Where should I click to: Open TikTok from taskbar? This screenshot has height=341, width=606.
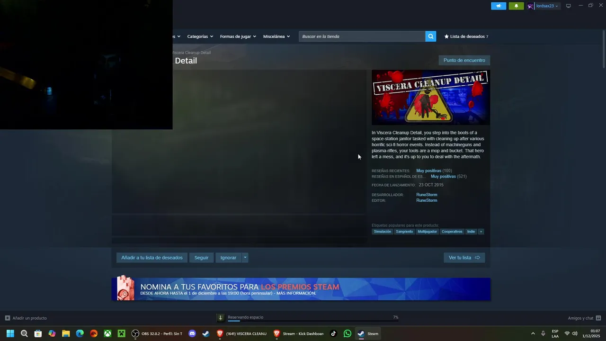click(x=333, y=333)
